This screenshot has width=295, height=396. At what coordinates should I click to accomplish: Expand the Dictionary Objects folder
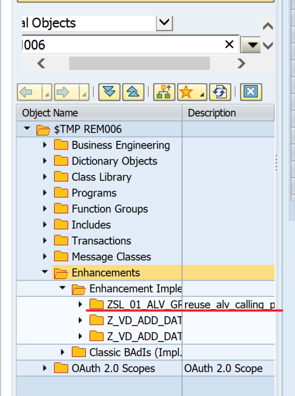coord(45,161)
